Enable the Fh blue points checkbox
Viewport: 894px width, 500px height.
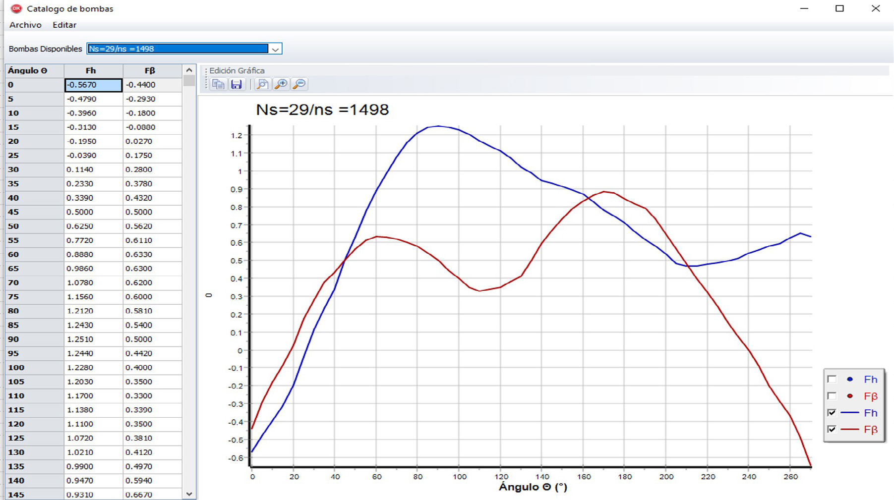(x=832, y=379)
